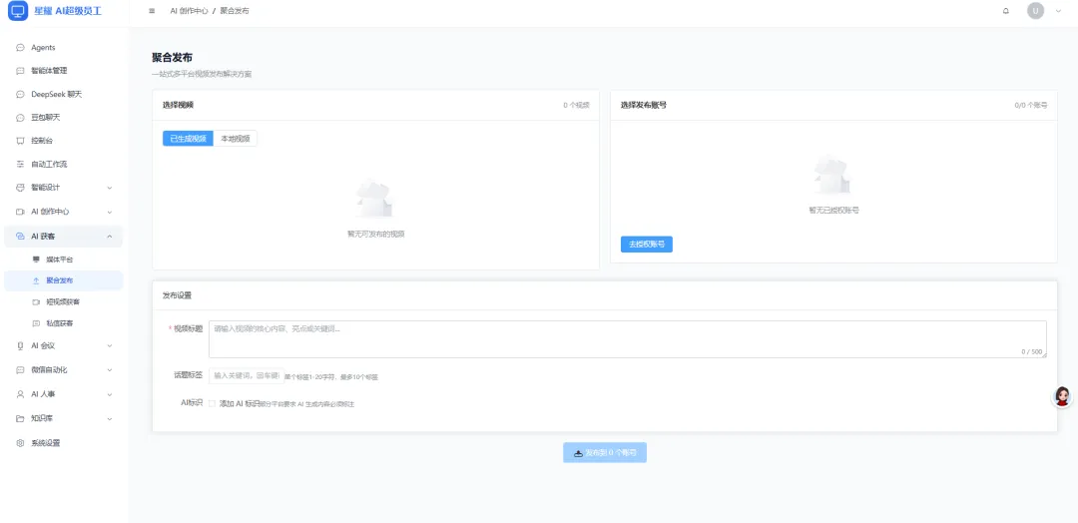The image size is (1078, 523).
Task: Open DeepSeek 聊天 via its chat icon
Action: (x=20, y=94)
